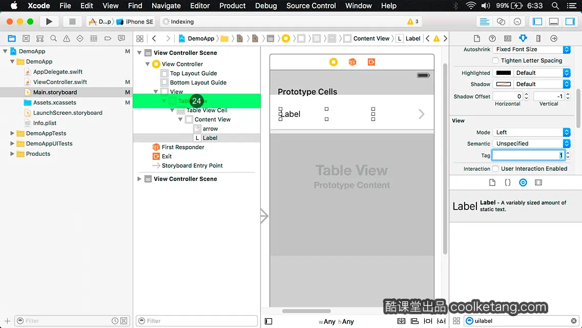This screenshot has width=582, height=328.
Task: Open the Autoshrink dropdown
Action: click(531, 49)
